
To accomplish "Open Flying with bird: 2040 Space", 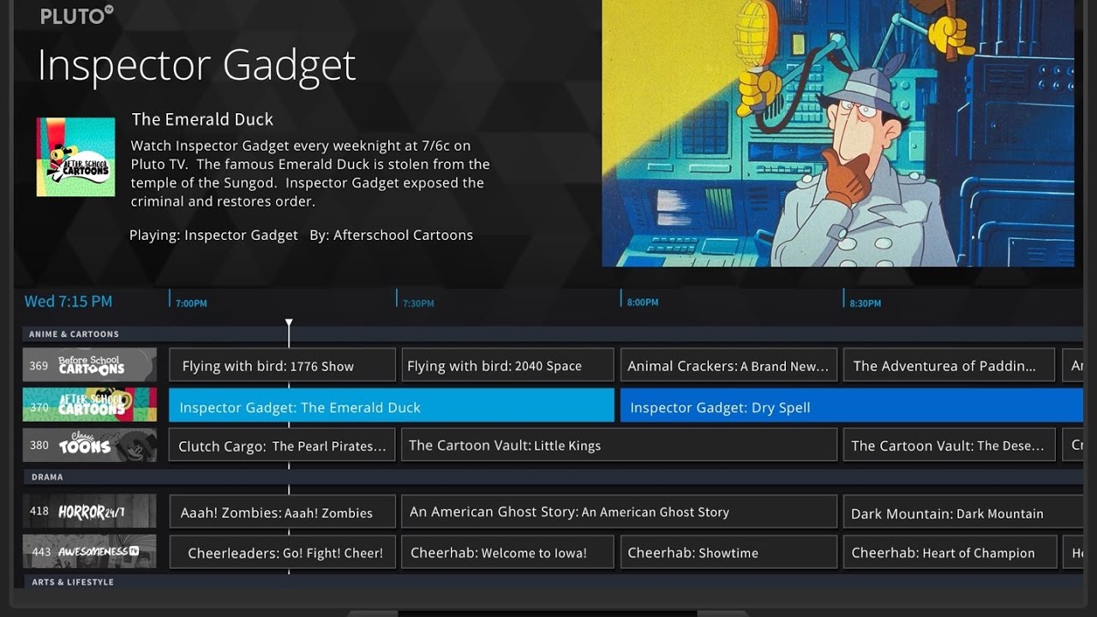I will click(508, 365).
